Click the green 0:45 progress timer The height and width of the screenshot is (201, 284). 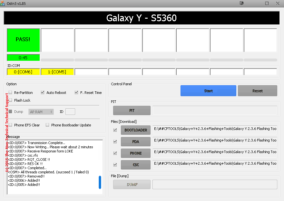[23, 58]
